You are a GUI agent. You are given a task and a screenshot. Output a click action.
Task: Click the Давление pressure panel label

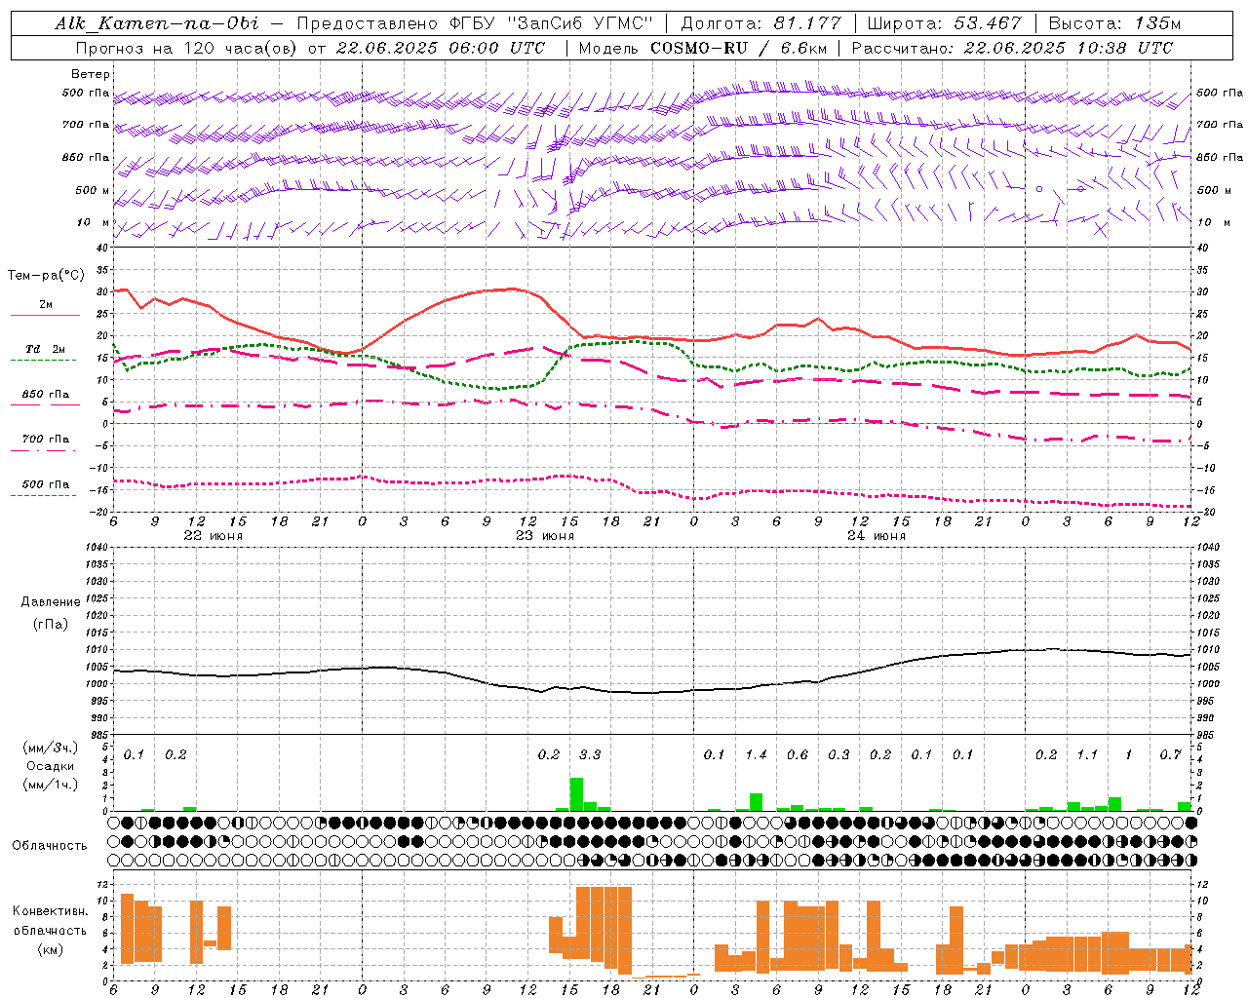51,602
